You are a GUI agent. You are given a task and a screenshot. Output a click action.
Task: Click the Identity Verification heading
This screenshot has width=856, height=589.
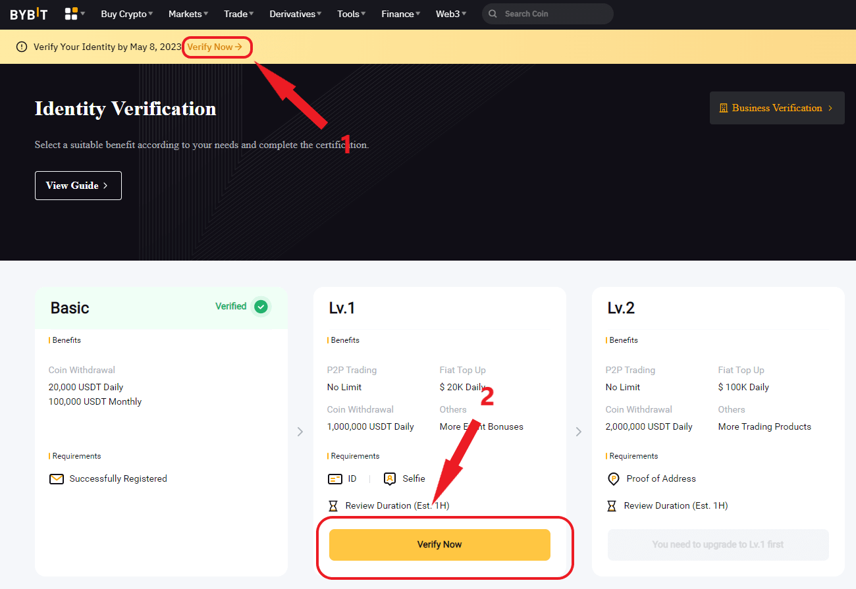[125, 109]
